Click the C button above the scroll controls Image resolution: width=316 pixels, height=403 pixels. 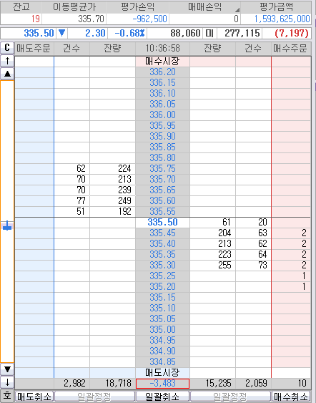[x=7, y=48]
